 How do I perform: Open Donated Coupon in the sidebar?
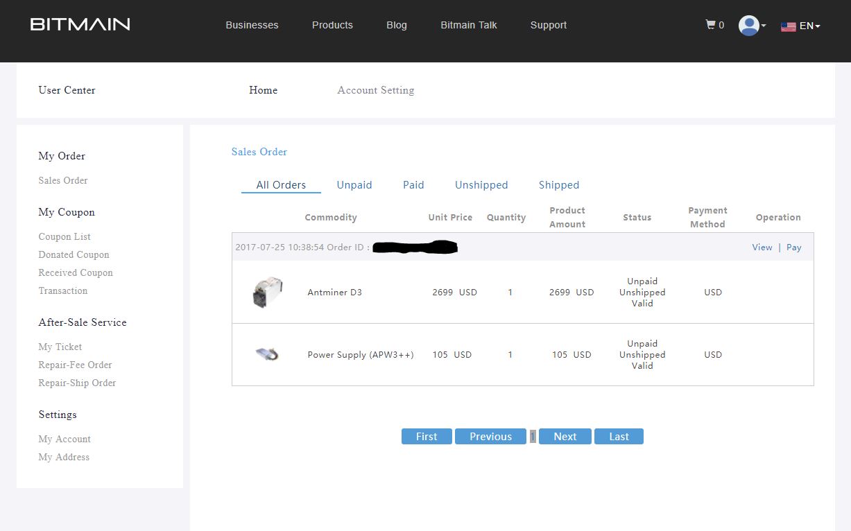tap(74, 254)
